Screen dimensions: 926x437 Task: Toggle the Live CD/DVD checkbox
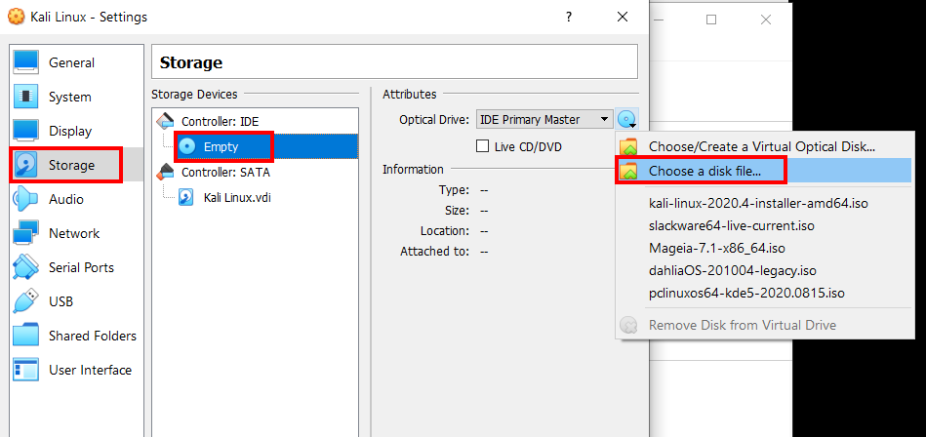click(482, 146)
